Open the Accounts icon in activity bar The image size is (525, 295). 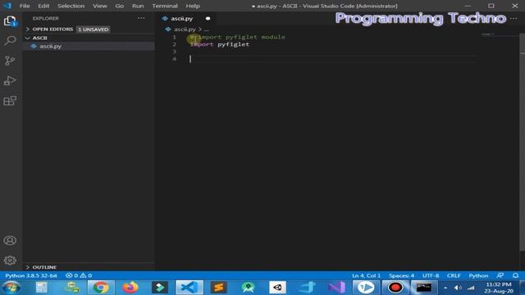pos(10,240)
